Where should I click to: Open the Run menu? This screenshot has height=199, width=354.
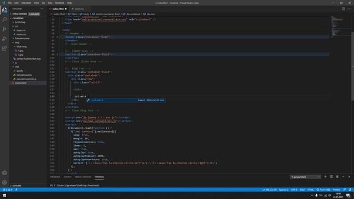(x=50, y=3)
